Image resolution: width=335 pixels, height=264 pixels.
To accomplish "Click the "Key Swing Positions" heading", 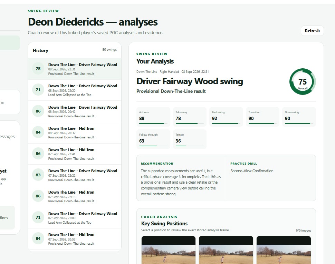I will coord(164,223).
